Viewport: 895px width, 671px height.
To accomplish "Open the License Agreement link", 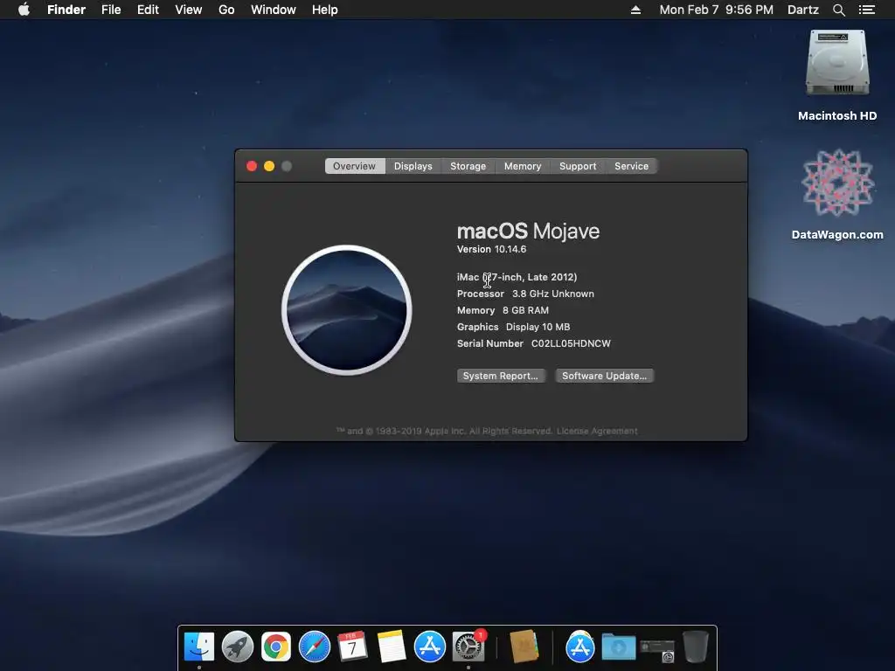I will tap(597, 431).
